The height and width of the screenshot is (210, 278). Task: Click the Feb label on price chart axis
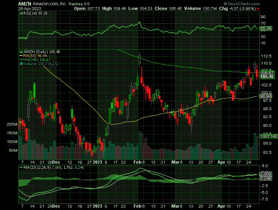click(137, 162)
